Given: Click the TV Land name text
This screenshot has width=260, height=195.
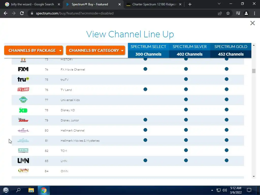Looking at the screenshot, I should click(x=66, y=90).
